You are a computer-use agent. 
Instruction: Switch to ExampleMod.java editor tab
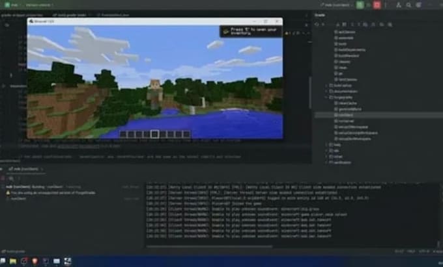tap(113, 15)
